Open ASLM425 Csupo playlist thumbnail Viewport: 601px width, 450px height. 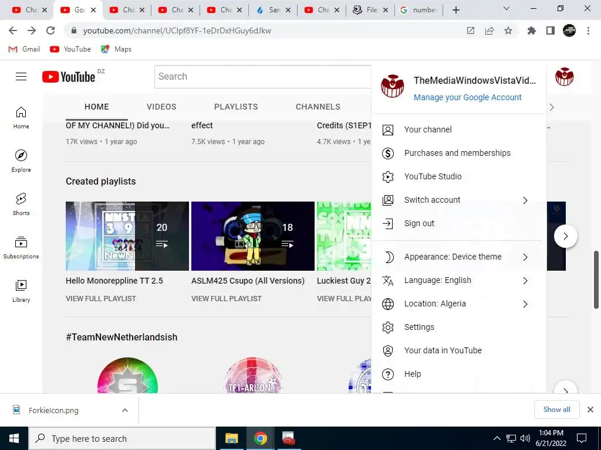pyautogui.click(x=253, y=236)
